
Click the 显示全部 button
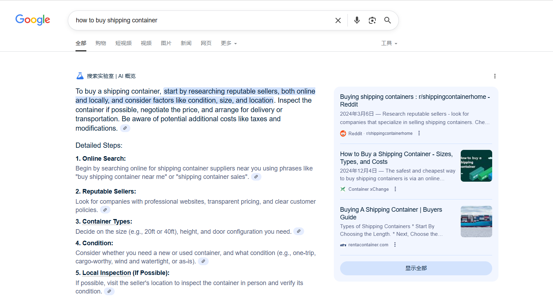[x=416, y=268]
